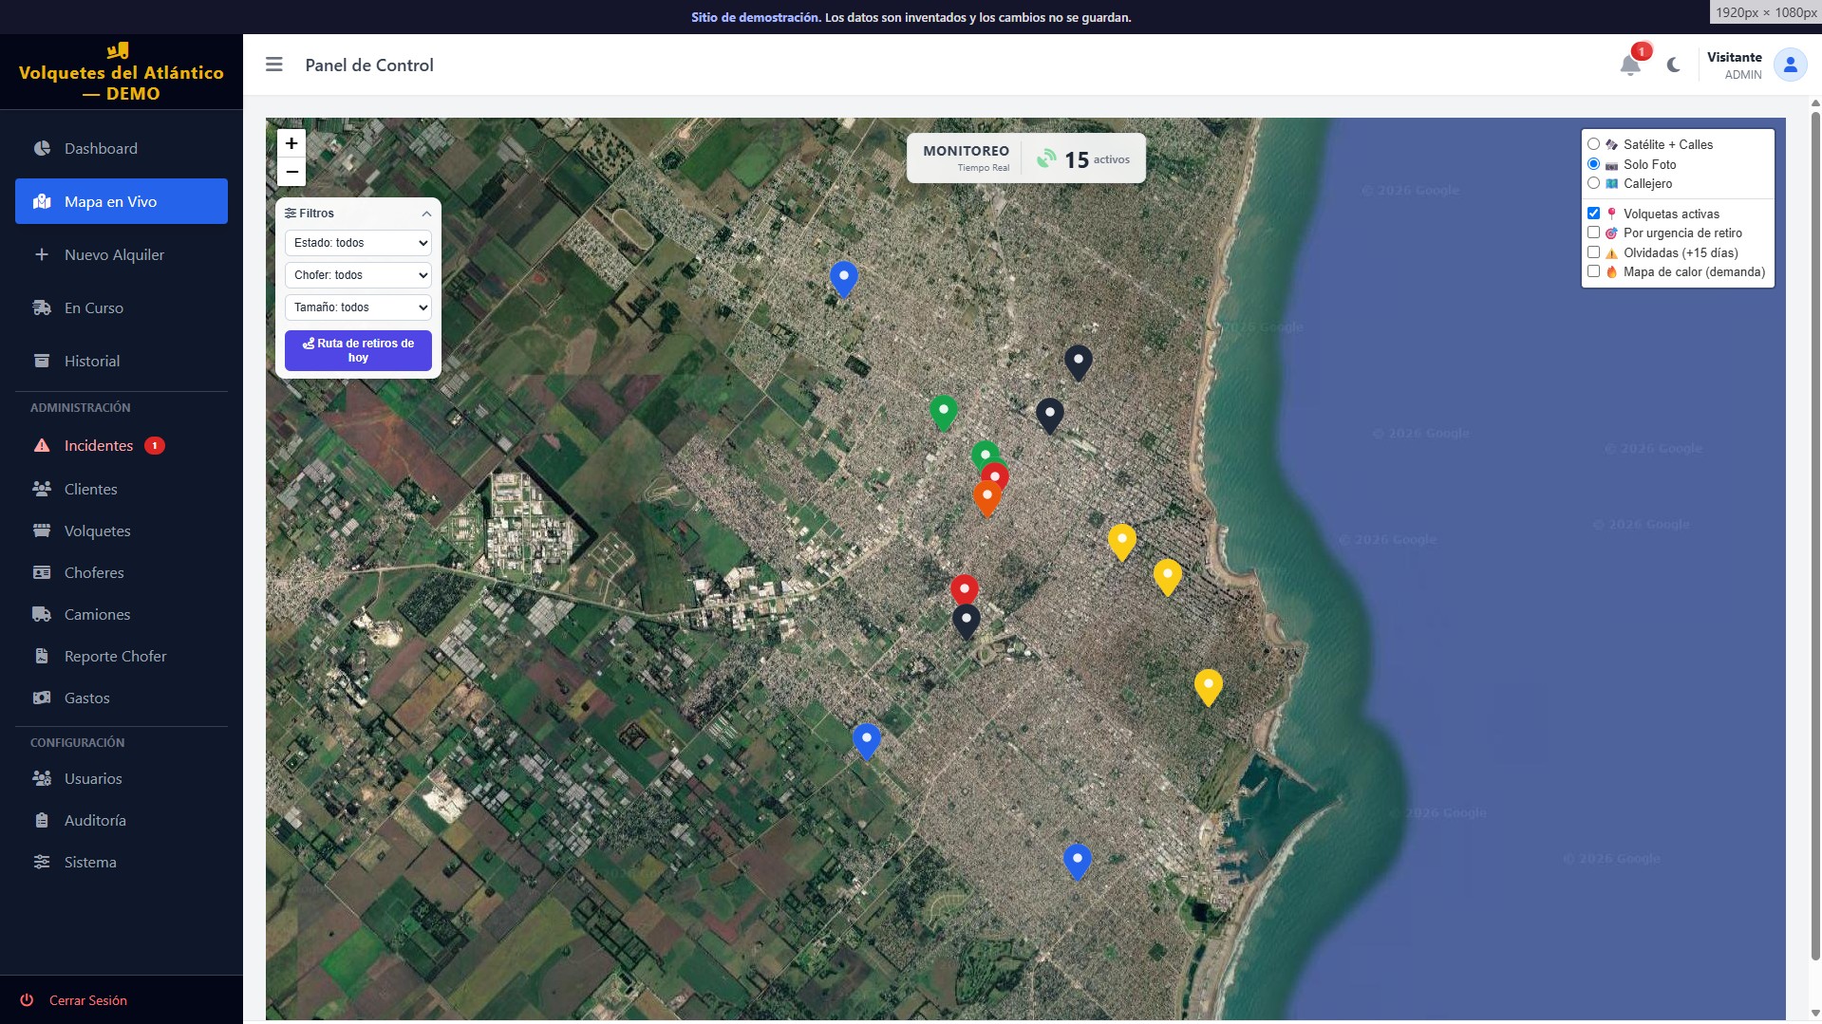This screenshot has width=1822, height=1024.
Task: Open the notifications bell icon
Action: point(1629,65)
